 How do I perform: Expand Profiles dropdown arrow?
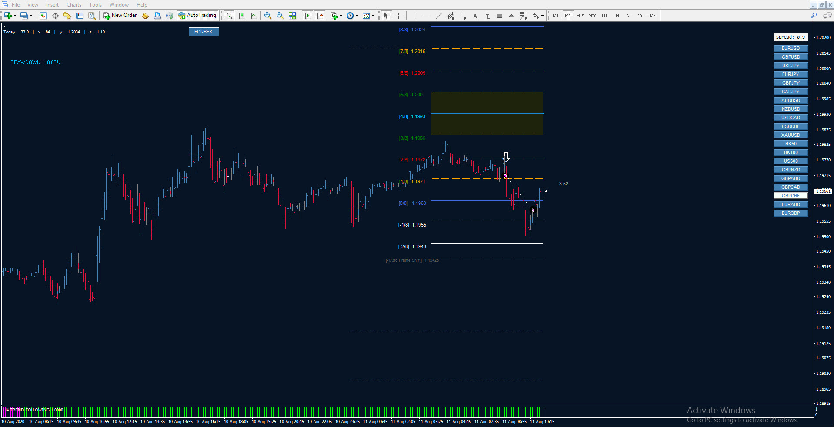pos(31,16)
